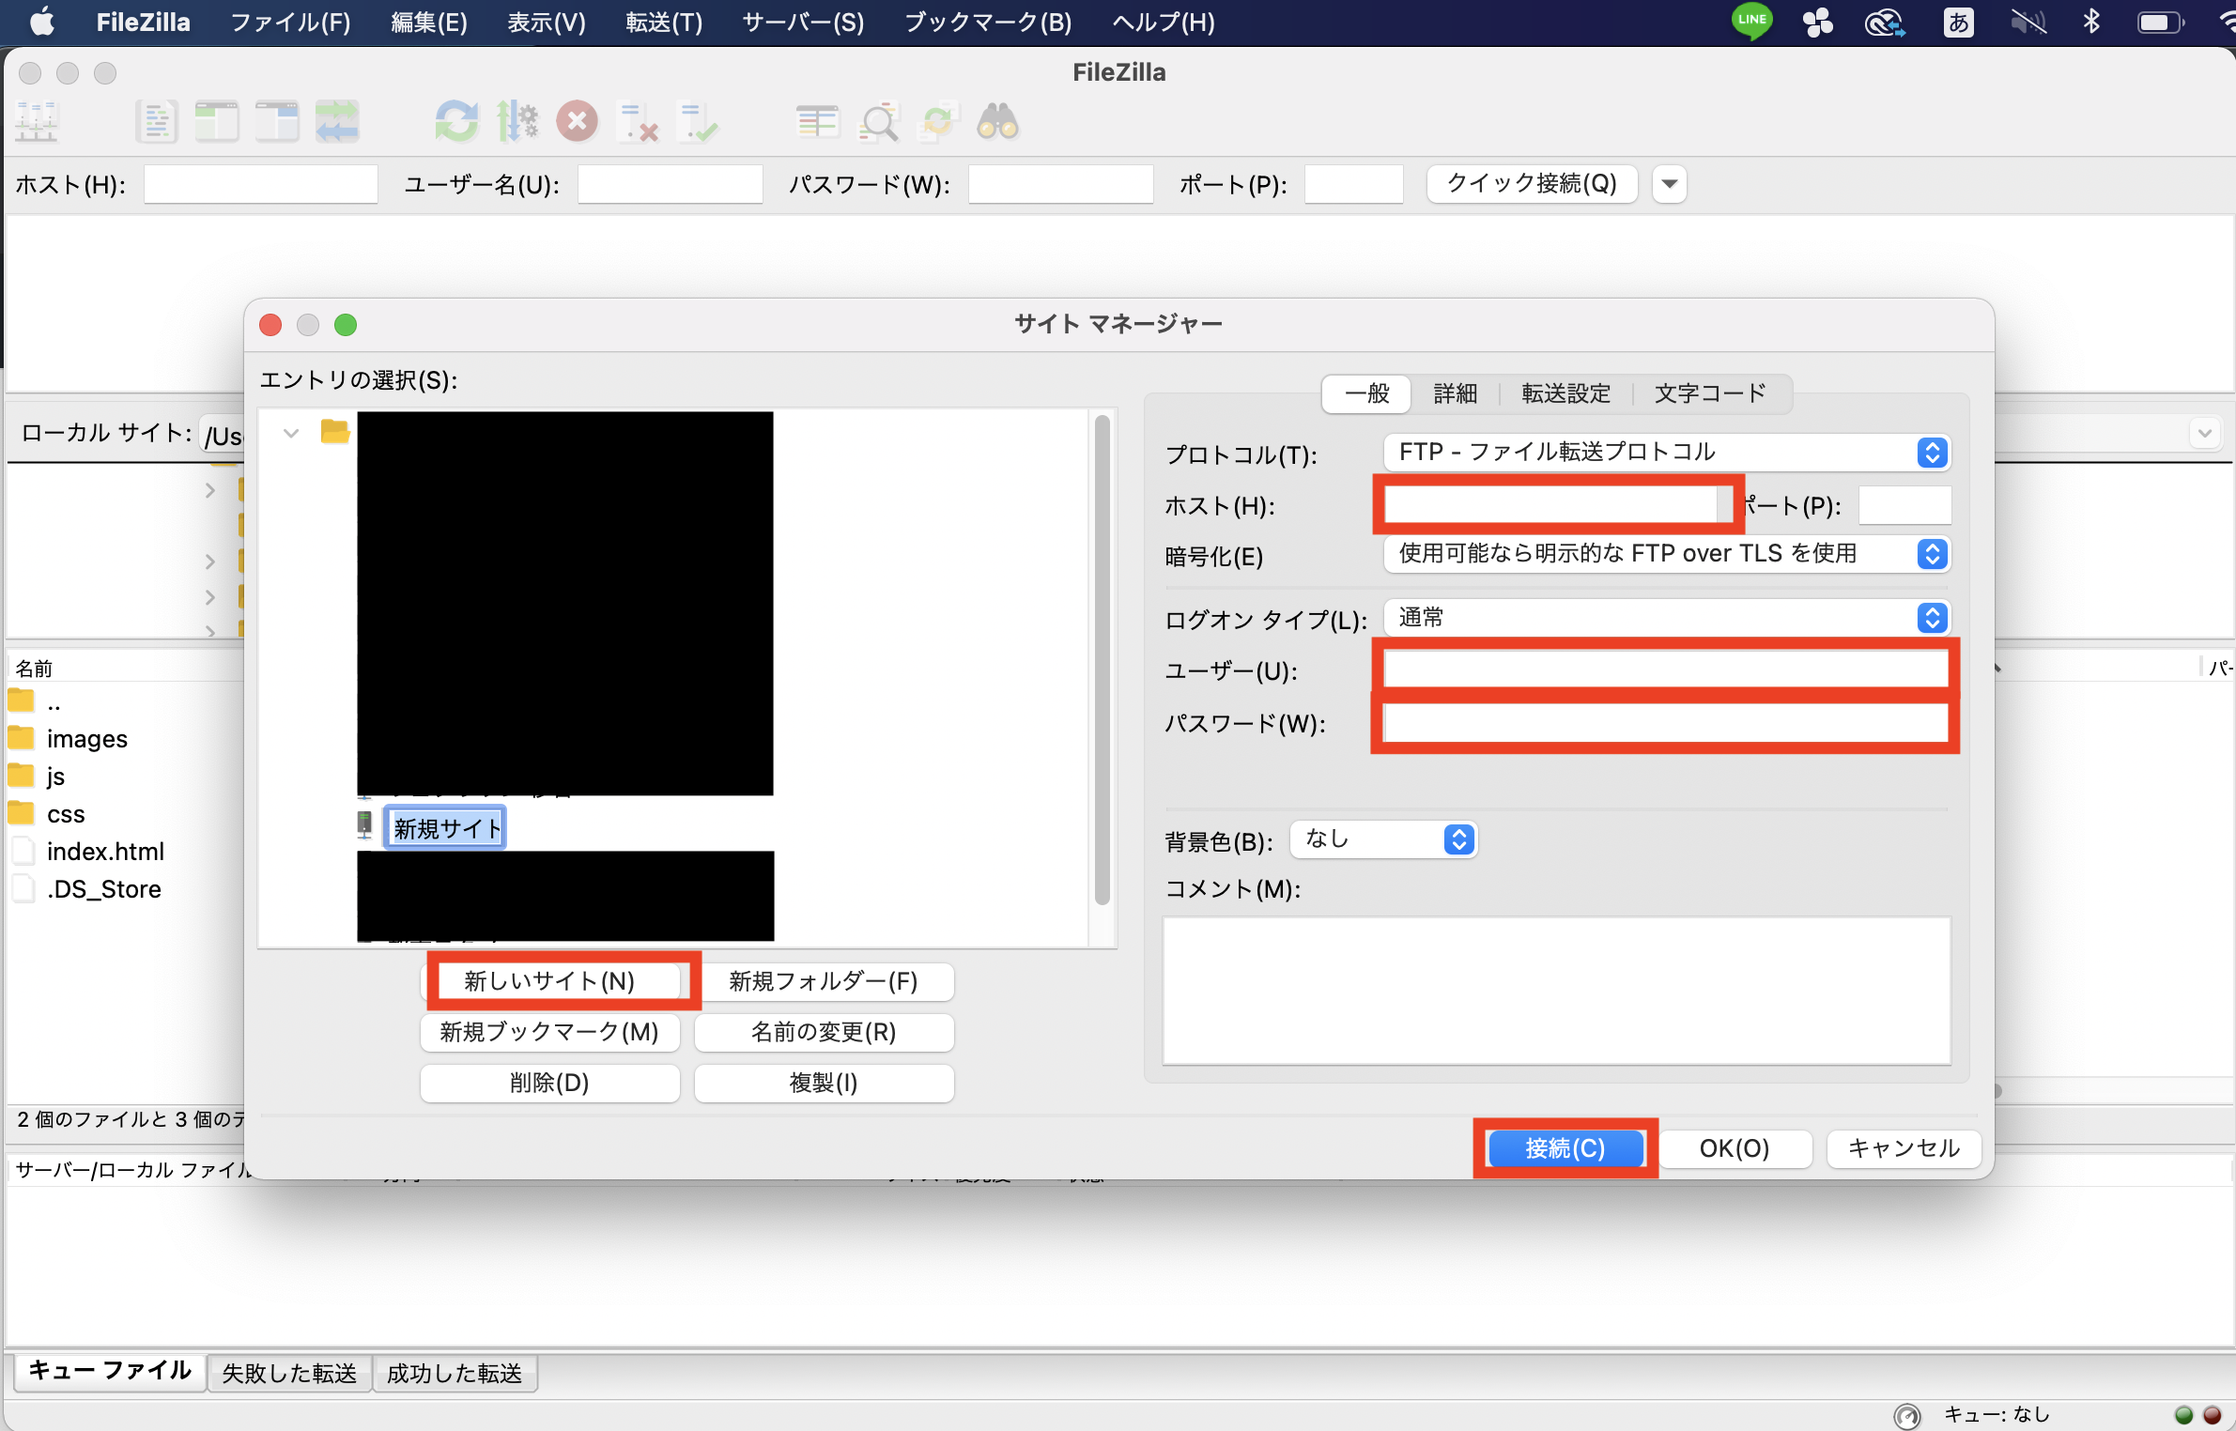Click the OK(O) button
The image size is (2236, 1431).
tap(1735, 1147)
